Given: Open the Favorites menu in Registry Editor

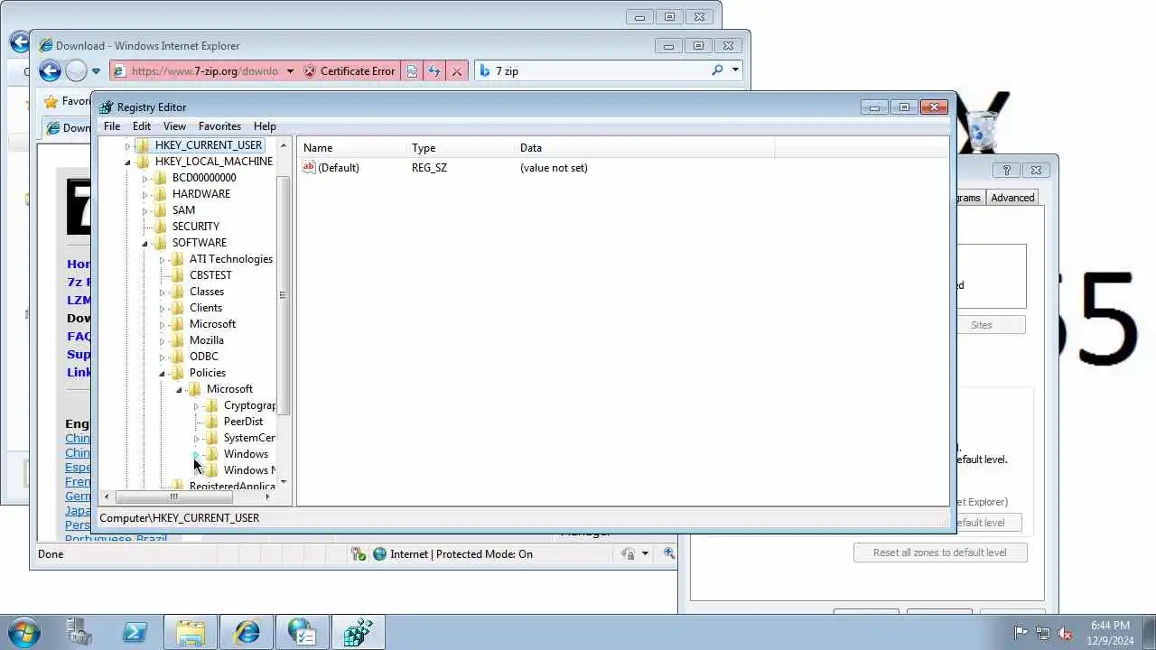Looking at the screenshot, I should click(x=219, y=126).
